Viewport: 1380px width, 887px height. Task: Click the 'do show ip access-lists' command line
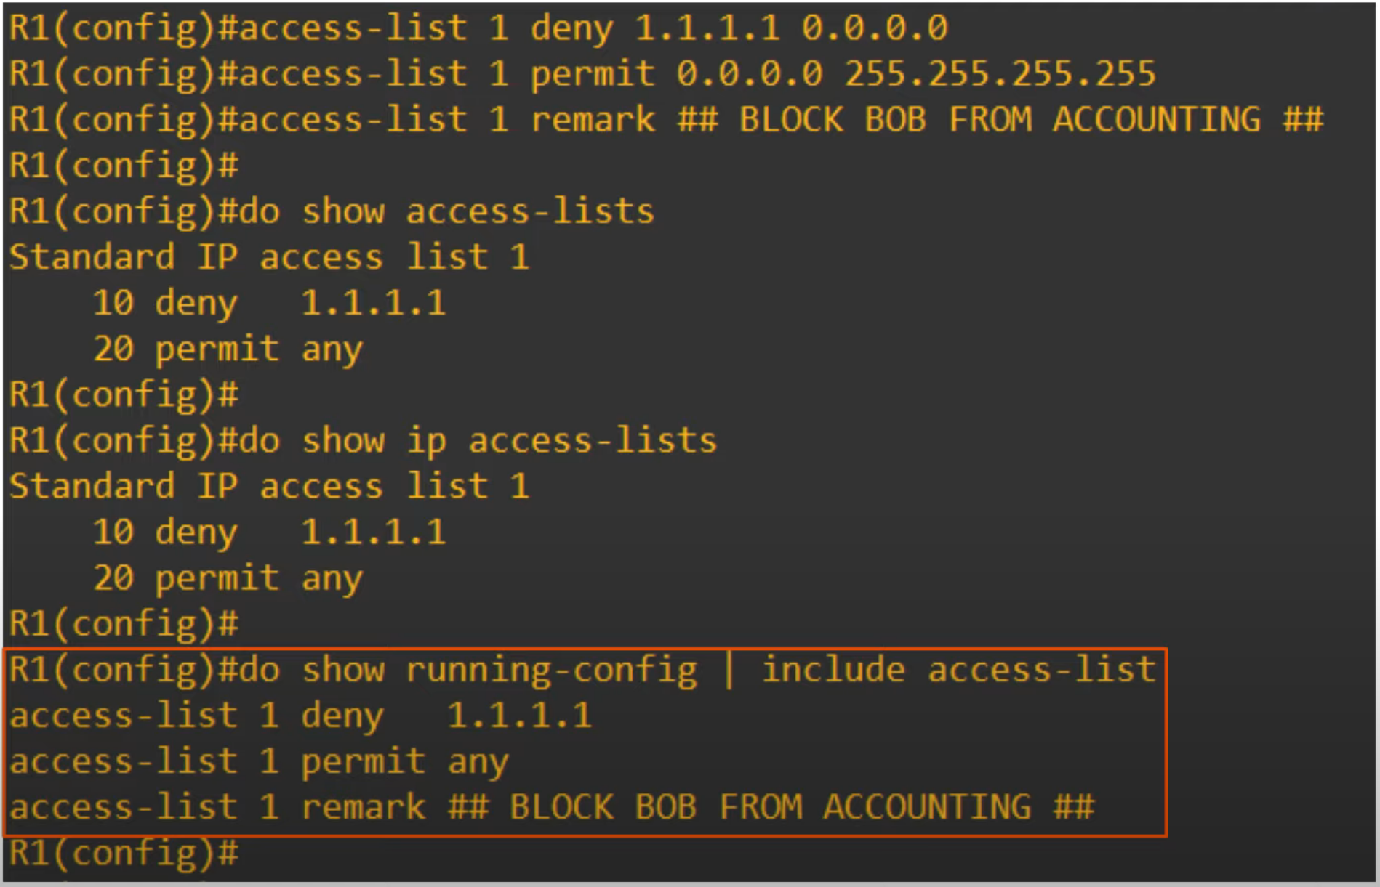(363, 441)
